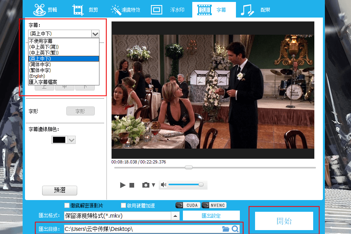Go to the 浮水印 watermark tab
Image resolution: width=351 pixels, height=234 pixels.
pyautogui.click(x=168, y=10)
